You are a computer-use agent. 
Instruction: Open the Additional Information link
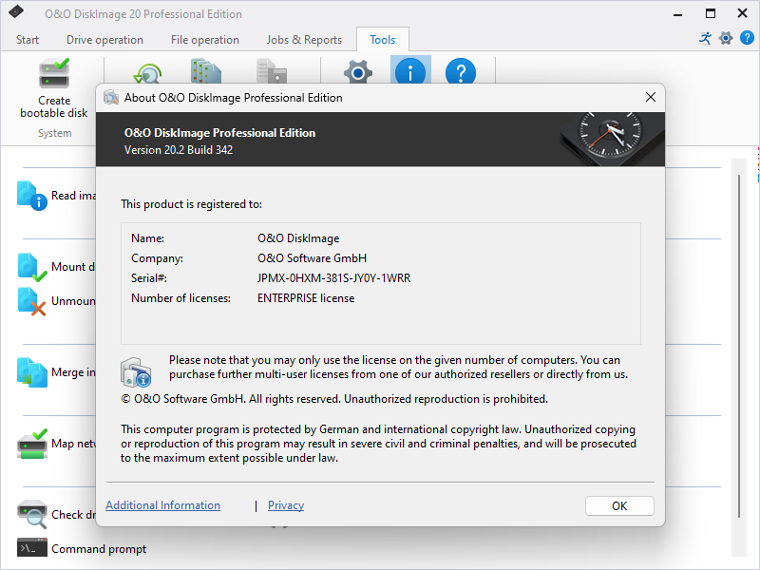162,505
